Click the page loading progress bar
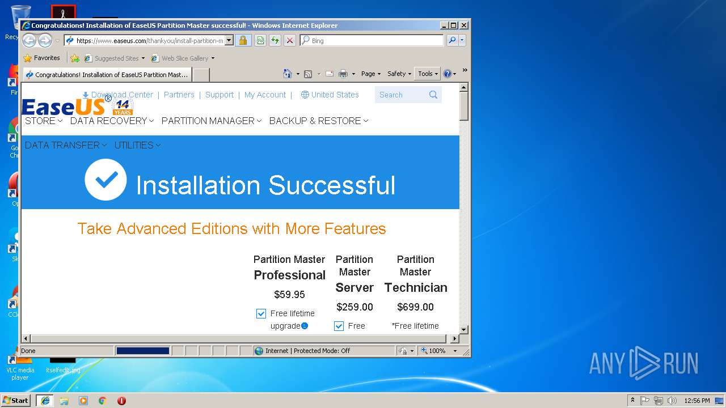Image resolution: width=726 pixels, height=408 pixels. [x=143, y=351]
